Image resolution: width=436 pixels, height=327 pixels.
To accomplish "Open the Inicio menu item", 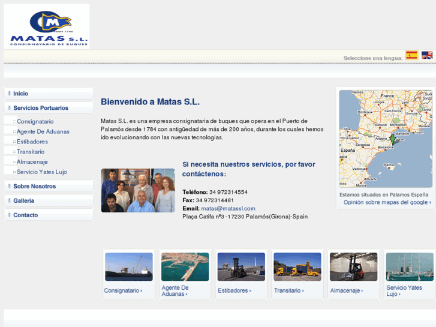I will tap(49, 94).
